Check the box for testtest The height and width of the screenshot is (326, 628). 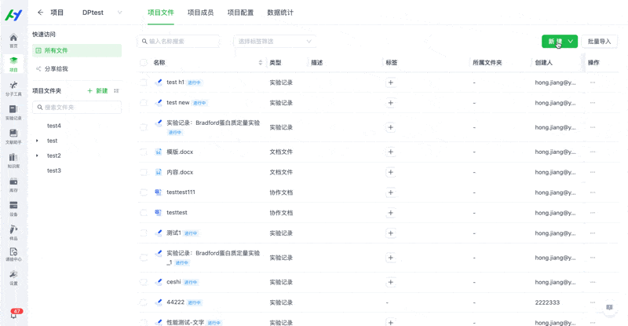(x=144, y=213)
